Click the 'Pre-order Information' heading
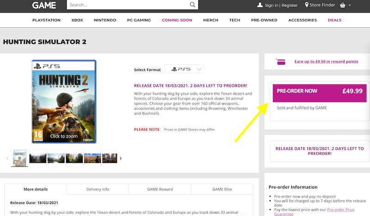 click(293, 187)
